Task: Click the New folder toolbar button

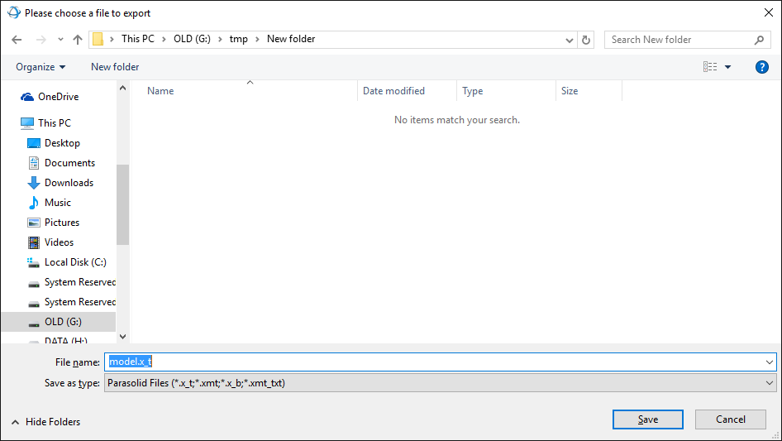Action: click(x=115, y=67)
